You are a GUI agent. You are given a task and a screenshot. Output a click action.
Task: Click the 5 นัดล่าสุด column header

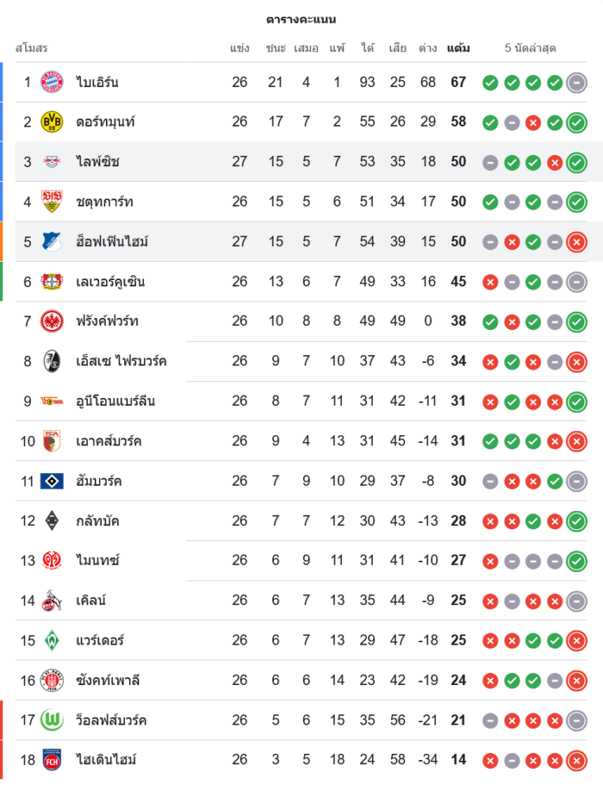[x=530, y=48]
